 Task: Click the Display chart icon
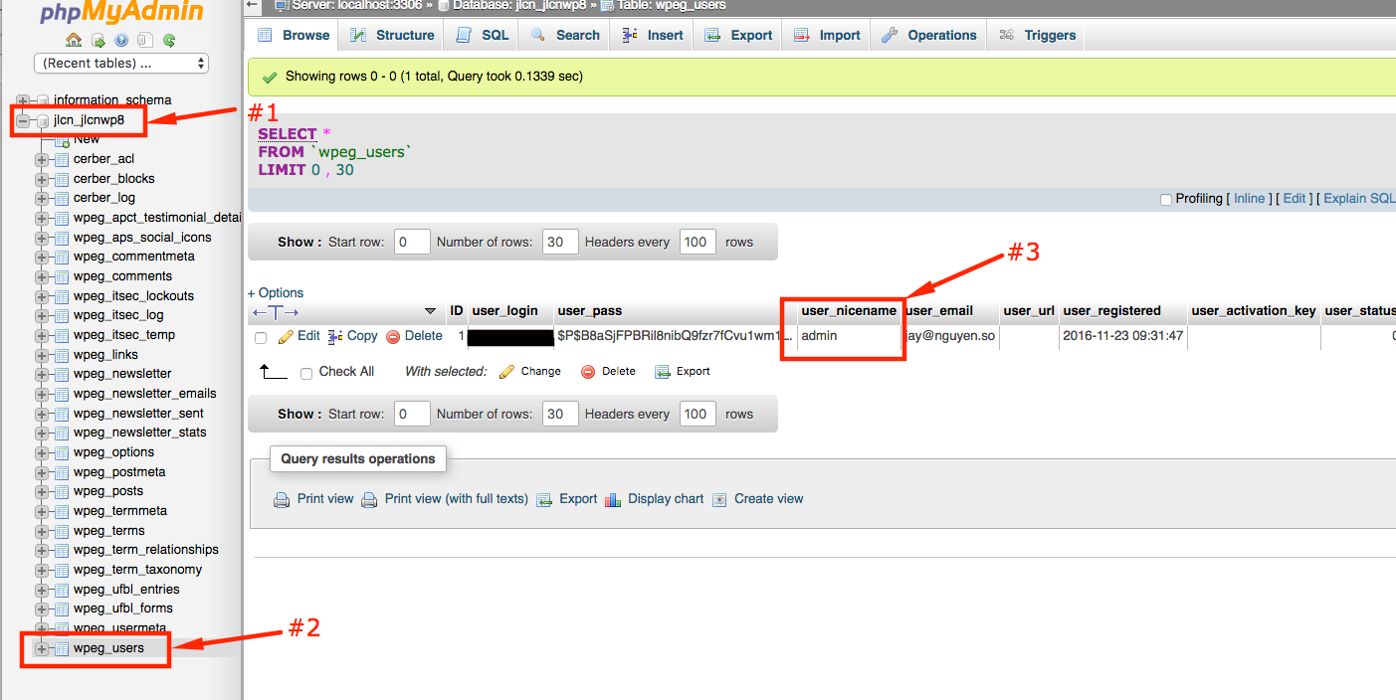pos(613,500)
